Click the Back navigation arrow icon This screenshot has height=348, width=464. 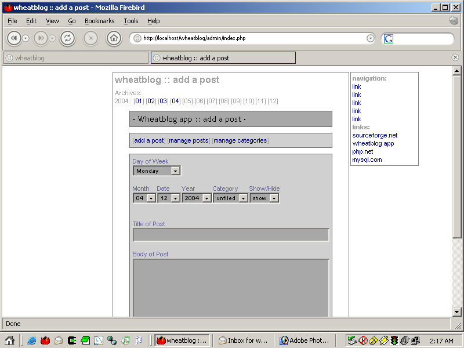pos(14,38)
